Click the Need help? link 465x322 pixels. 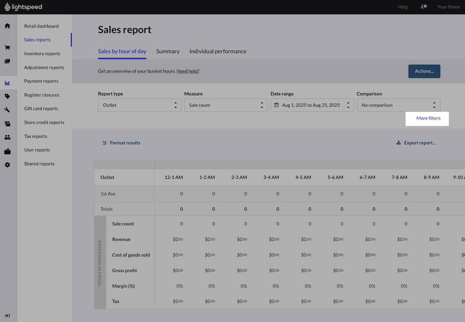click(188, 71)
